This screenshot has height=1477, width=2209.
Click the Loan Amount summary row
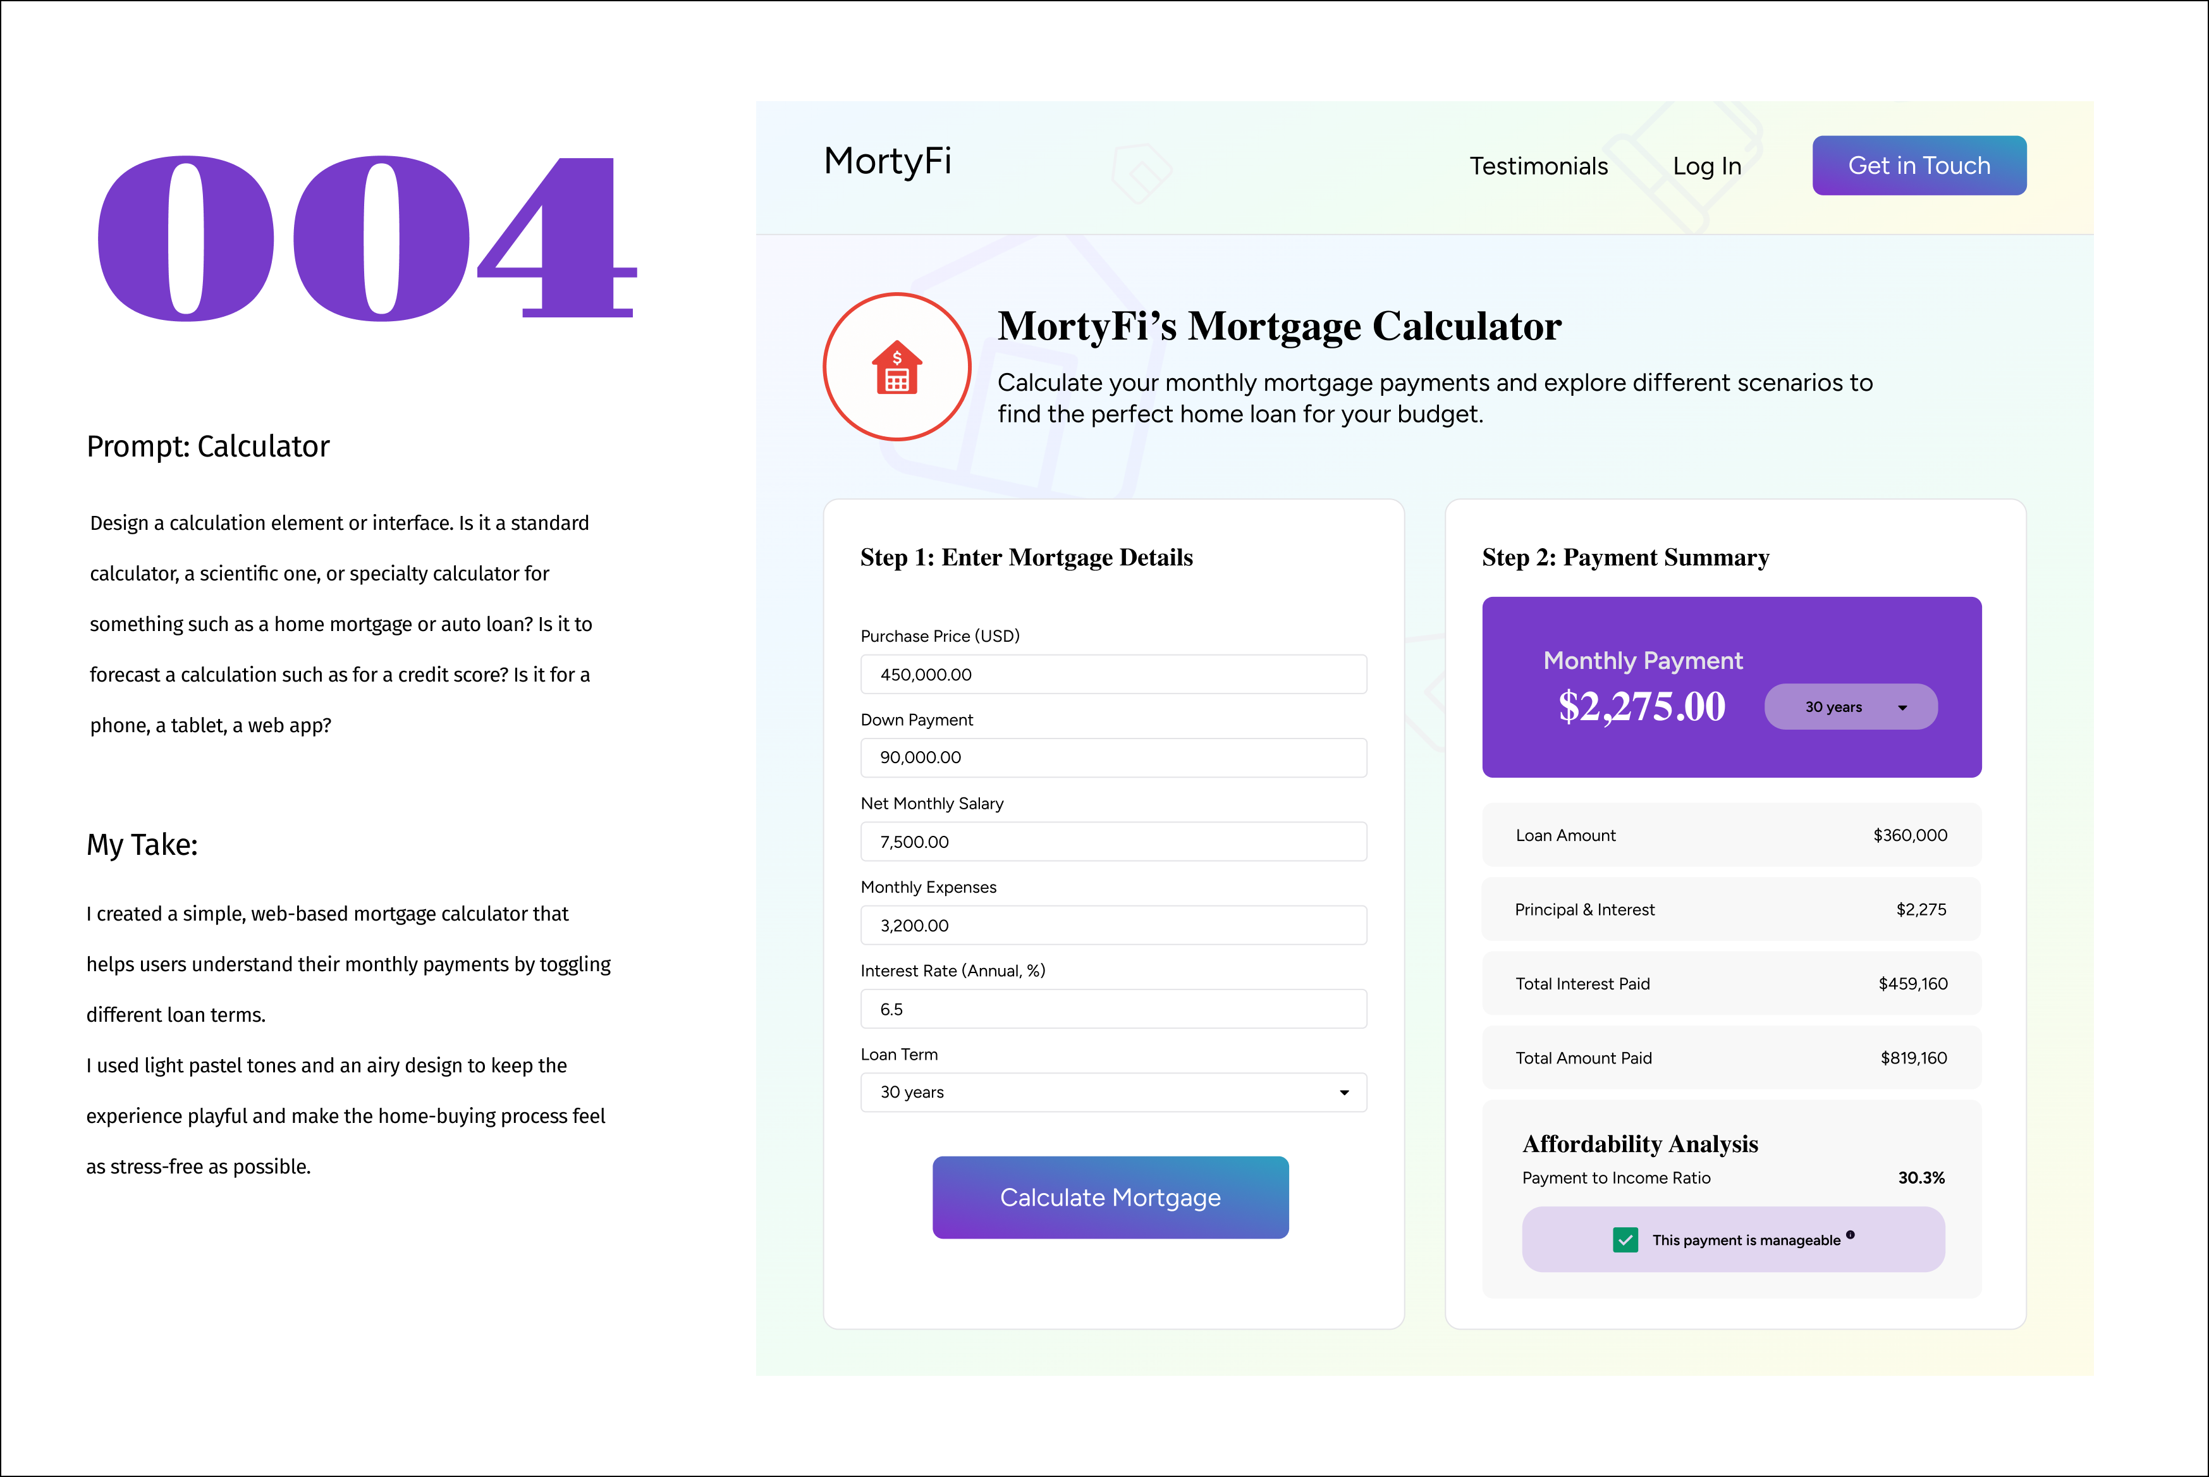(1730, 835)
